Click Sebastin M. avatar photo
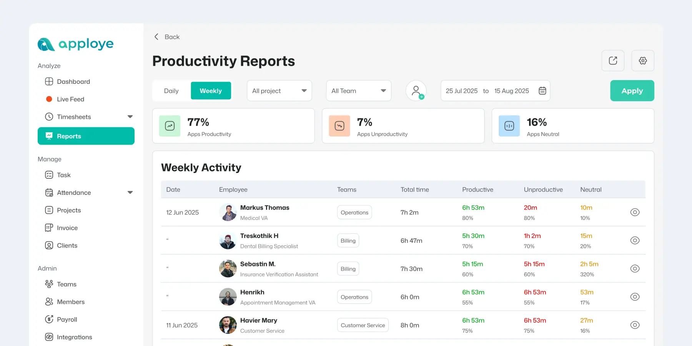Viewport: 692px width, 346px height. 228,269
